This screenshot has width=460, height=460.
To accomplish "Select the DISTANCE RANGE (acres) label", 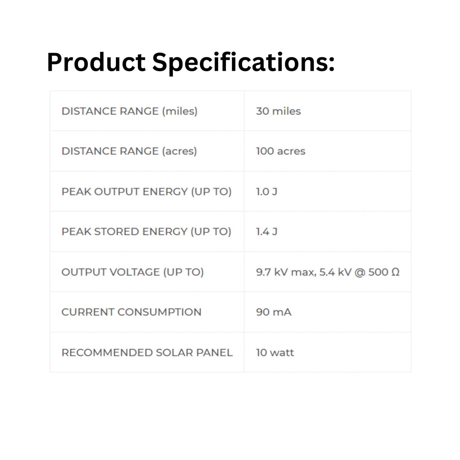I will click(x=129, y=151).
